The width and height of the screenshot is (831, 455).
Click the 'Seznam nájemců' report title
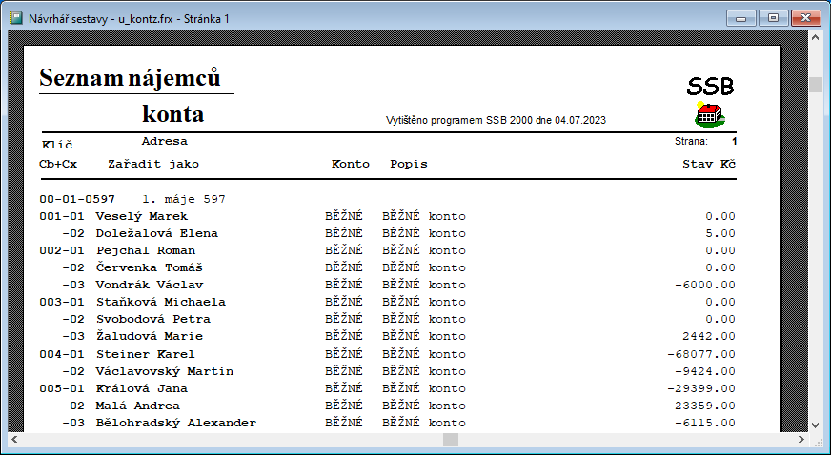tap(131, 78)
